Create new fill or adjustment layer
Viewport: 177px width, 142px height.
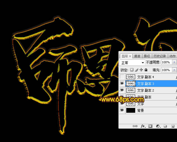coord(158,126)
